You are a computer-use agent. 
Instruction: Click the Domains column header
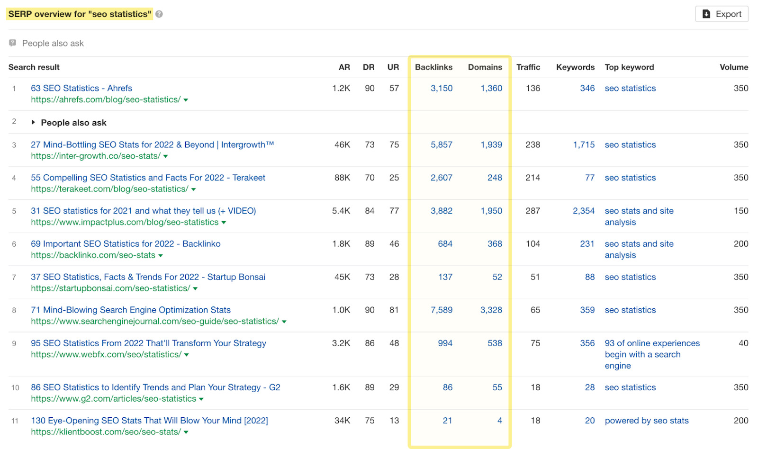(x=485, y=67)
